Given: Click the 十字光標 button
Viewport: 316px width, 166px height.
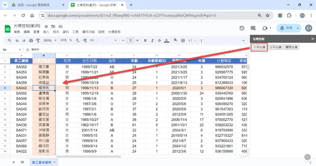Looking at the screenshot, I should [x=259, y=47].
